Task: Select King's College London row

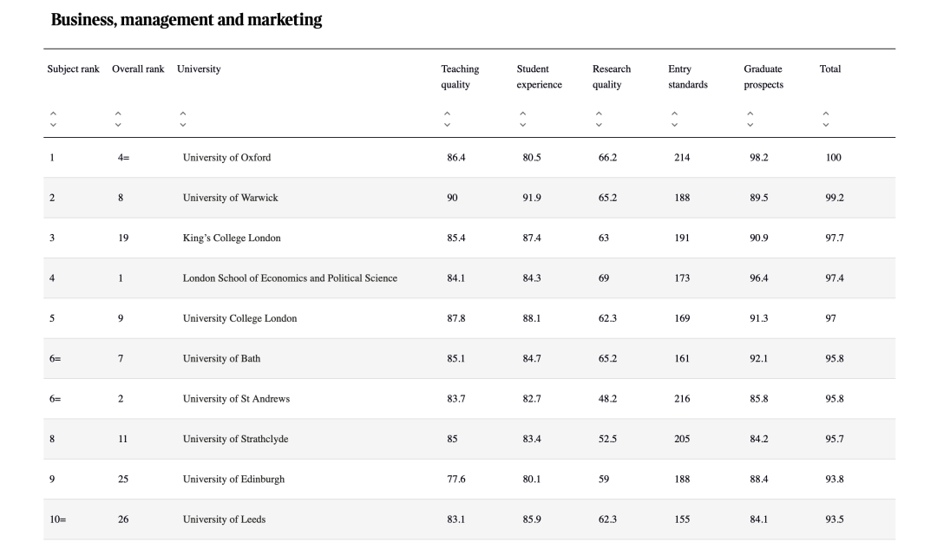Action: tap(232, 238)
